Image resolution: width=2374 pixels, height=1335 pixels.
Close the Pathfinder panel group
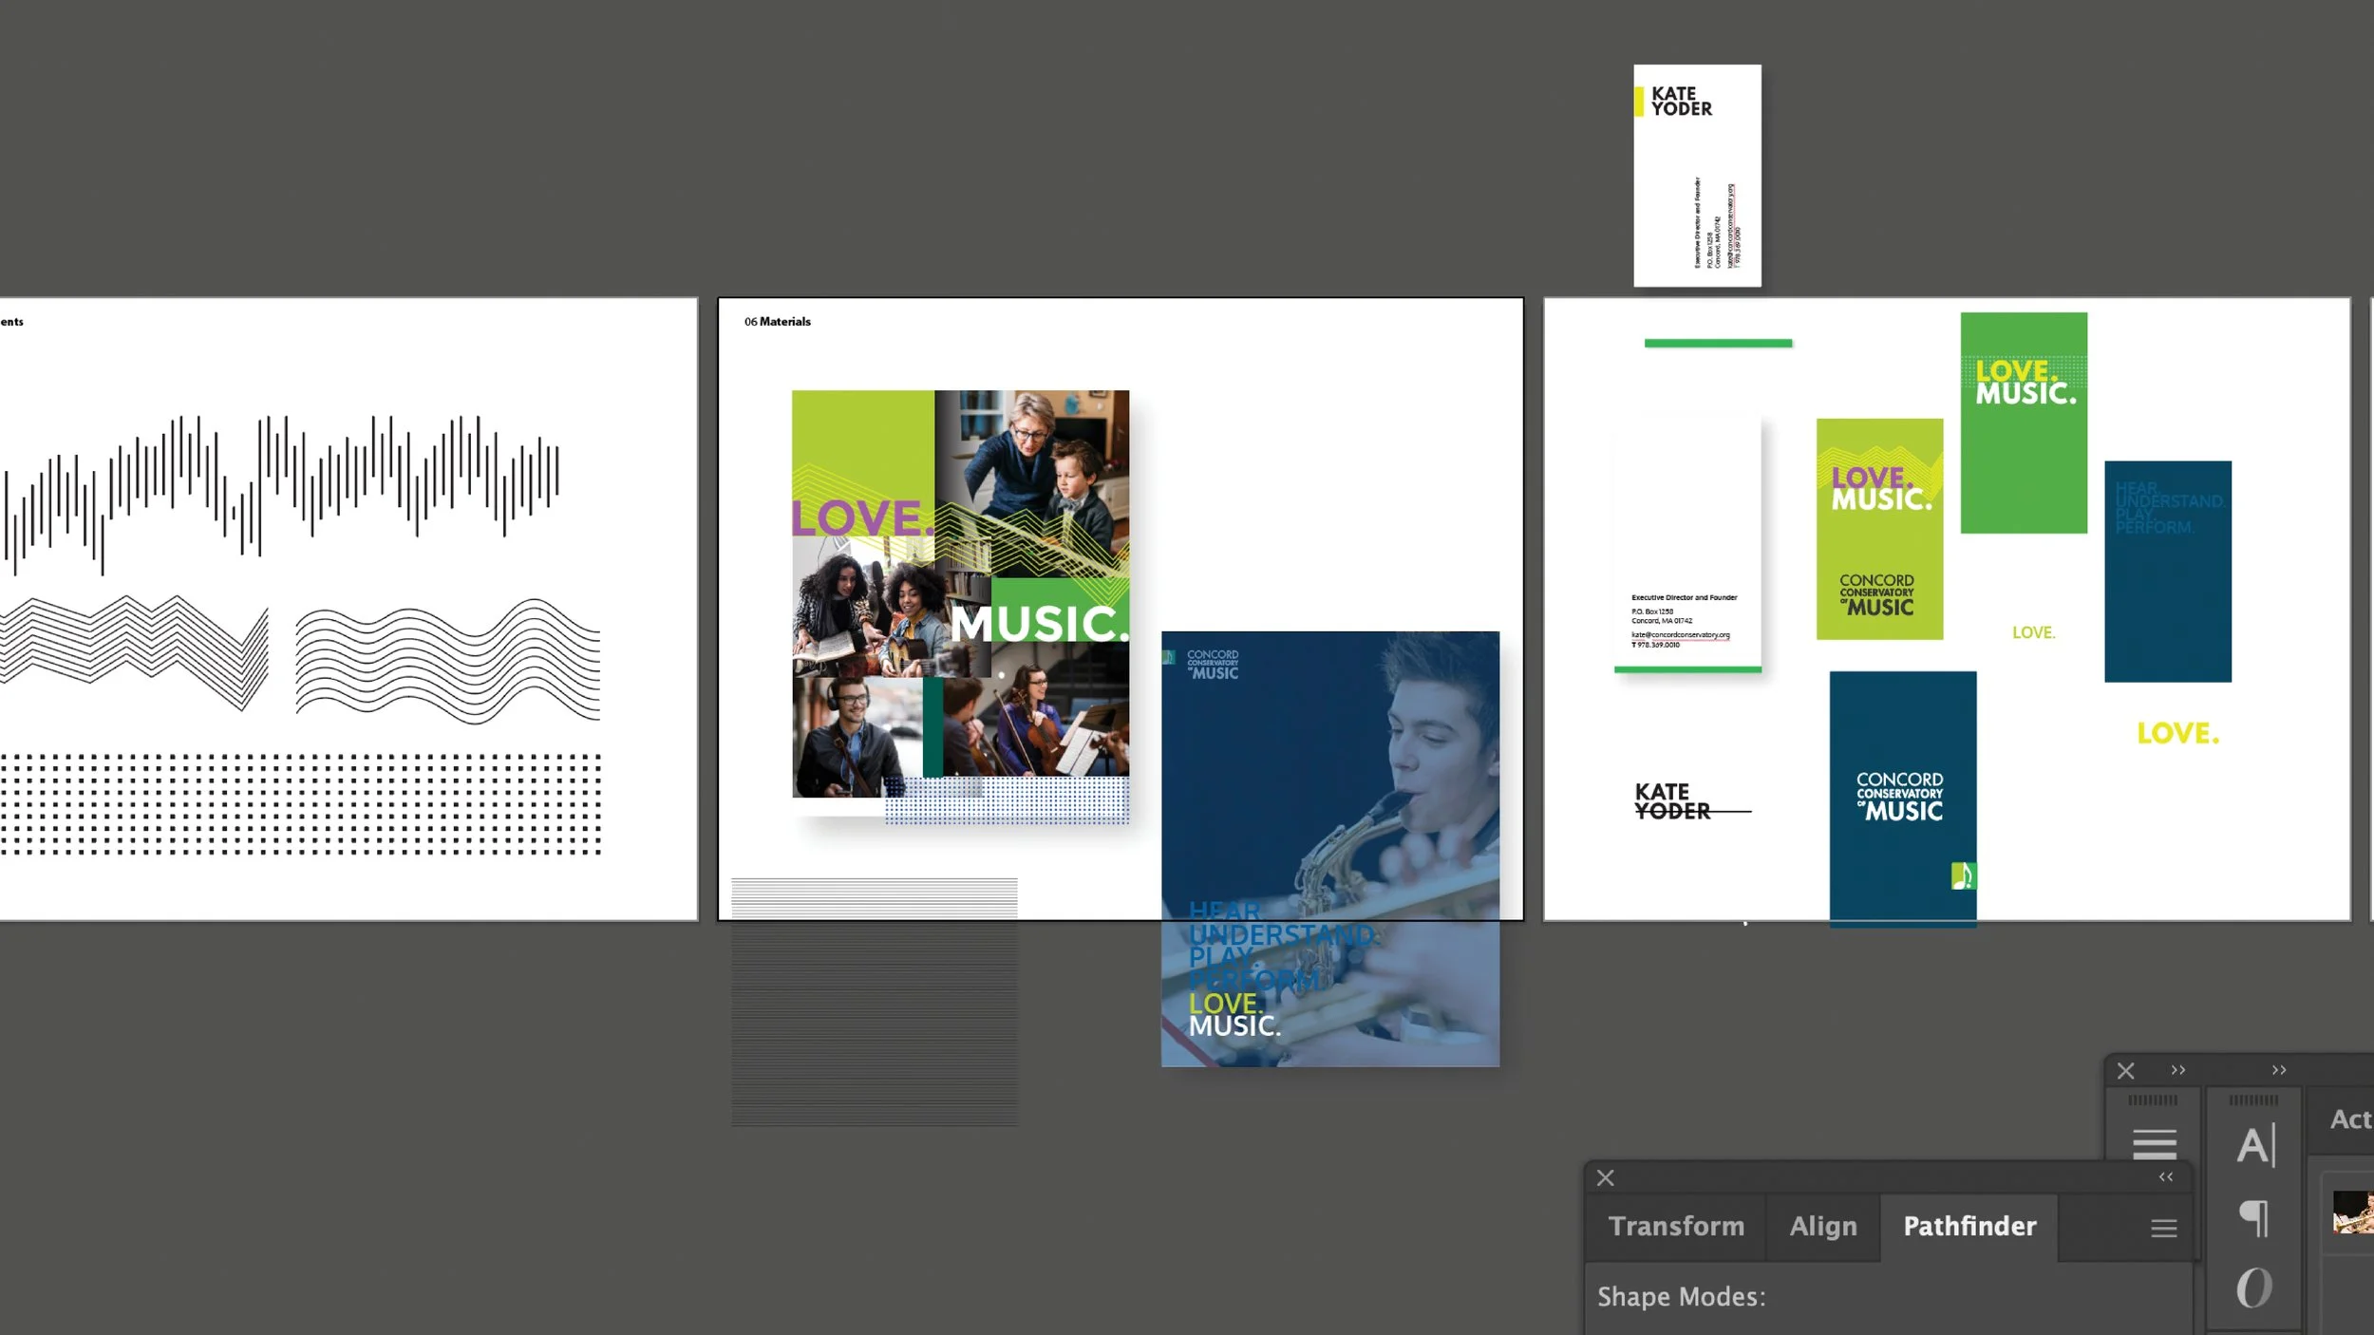point(1606,1178)
